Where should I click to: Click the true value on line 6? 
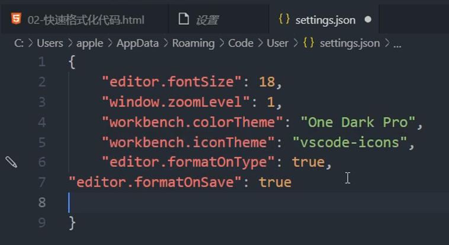308,162
